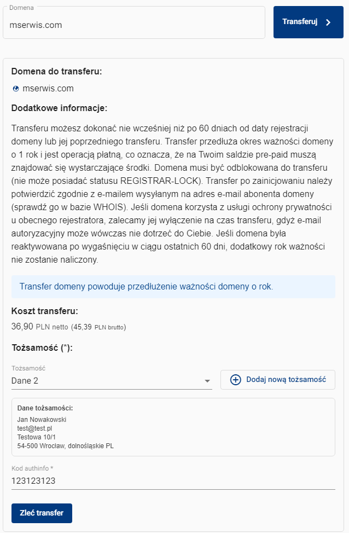Image resolution: width=349 pixels, height=533 pixels.
Task: Click the plus circle icon for new identity
Action: click(x=236, y=380)
